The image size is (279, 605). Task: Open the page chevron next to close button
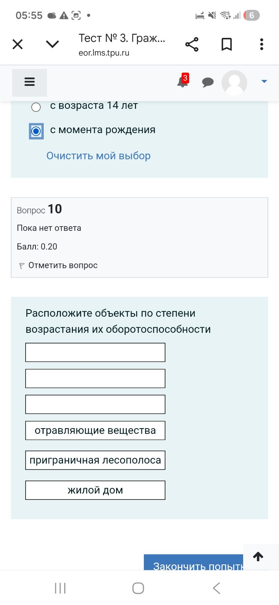pyautogui.click(x=52, y=44)
